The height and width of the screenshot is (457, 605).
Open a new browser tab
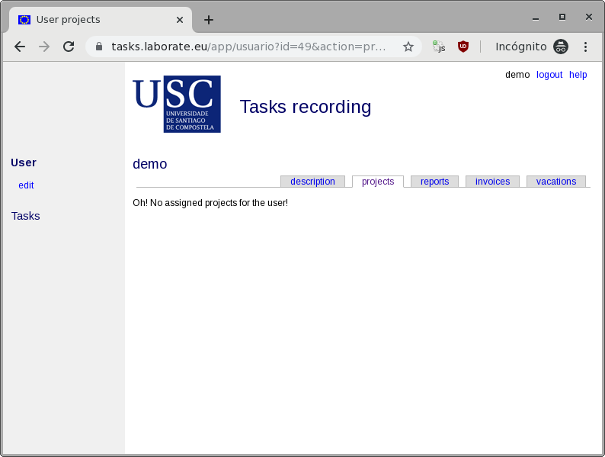click(209, 20)
